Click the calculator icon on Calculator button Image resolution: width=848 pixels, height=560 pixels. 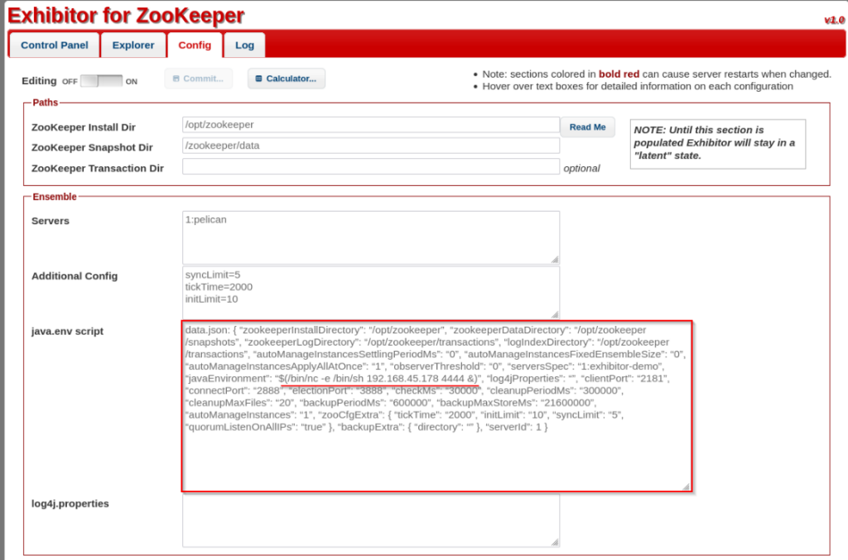tap(258, 79)
